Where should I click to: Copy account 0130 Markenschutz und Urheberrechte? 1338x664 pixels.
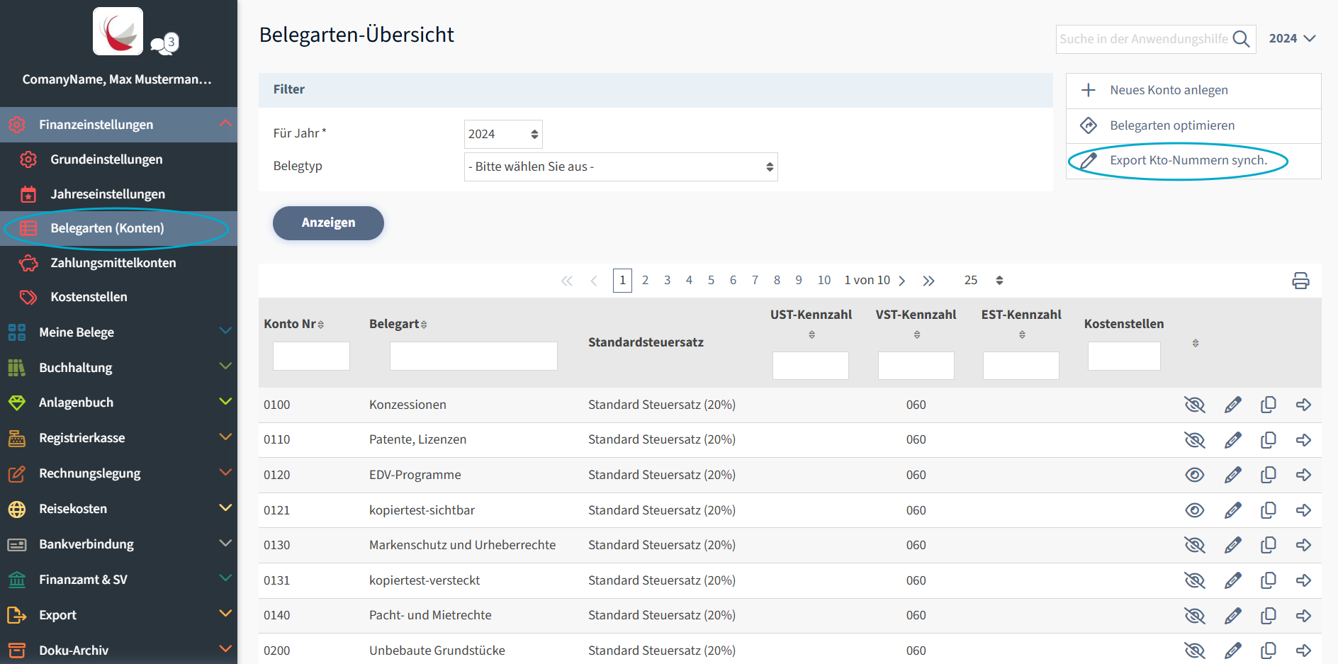pyautogui.click(x=1268, y=545)
